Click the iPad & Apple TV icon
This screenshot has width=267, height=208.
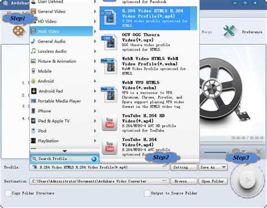(33, 121)
